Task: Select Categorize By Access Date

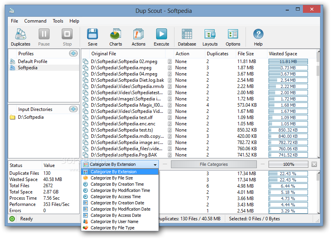Action: pos(120,215)
